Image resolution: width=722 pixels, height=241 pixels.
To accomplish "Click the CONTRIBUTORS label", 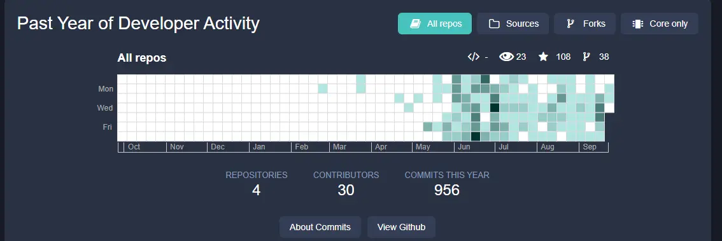I will click(x=346, y=175).
